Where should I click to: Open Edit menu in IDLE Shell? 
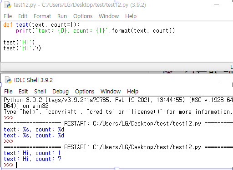pyautogui.click(x=23, y=92)
